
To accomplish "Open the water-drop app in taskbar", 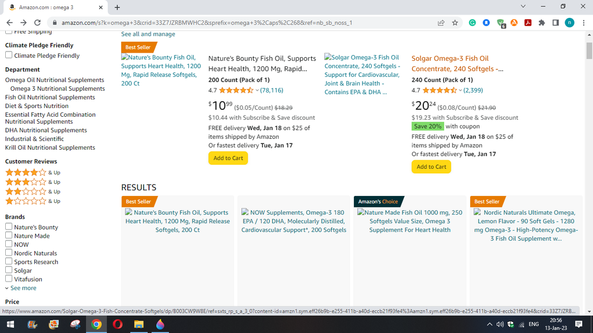I will point(160,324).
